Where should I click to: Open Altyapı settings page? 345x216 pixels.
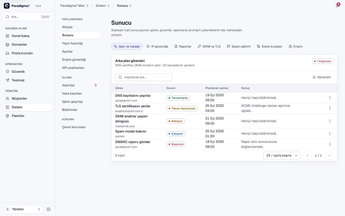pyautogui.click(x=80, y=27)
